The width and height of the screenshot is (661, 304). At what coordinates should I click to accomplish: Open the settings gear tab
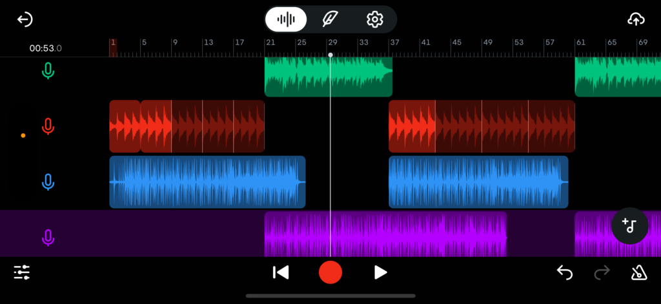tap(374, 19)
